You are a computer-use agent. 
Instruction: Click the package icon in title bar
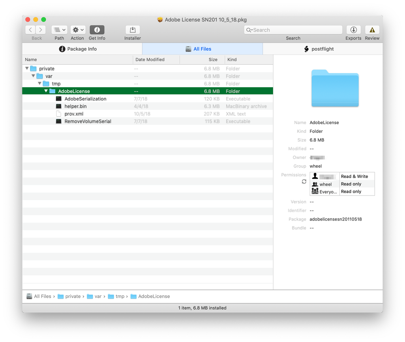tap(160, 19)
